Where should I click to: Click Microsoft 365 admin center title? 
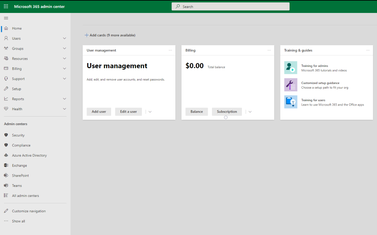[39, 6]
